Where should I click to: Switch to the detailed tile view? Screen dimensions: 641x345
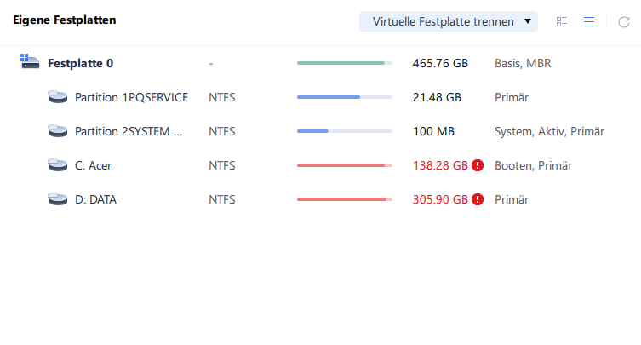click(562, 21)
